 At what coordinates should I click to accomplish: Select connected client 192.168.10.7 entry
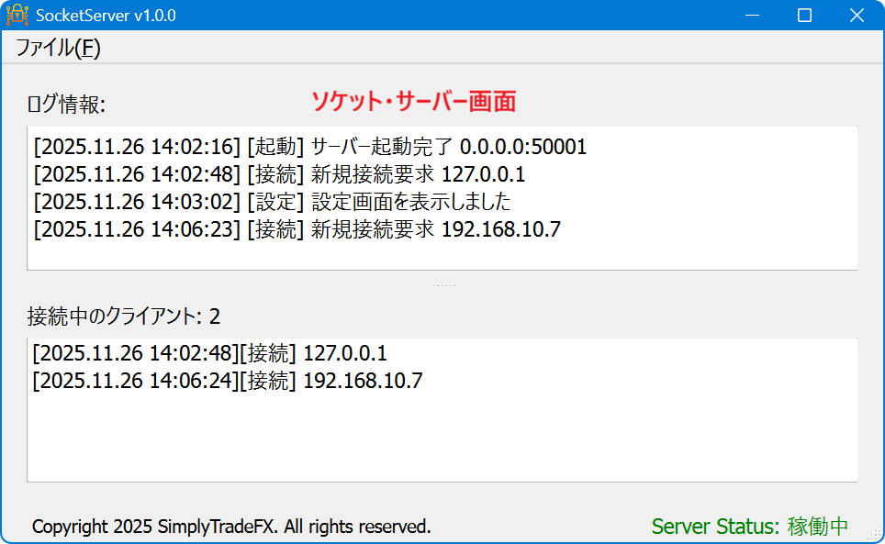227,381
